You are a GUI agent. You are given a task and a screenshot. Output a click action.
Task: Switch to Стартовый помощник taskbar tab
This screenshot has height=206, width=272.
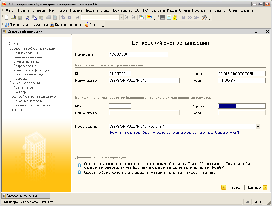[26, 196]
